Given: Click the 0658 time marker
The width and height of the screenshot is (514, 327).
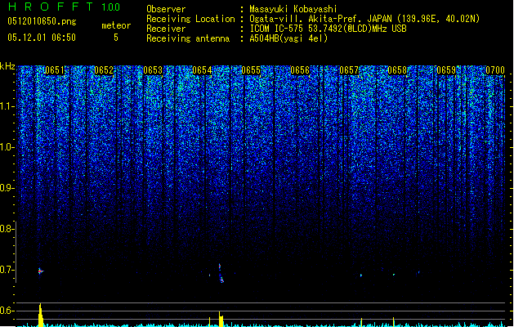Looking at the screenshot, I should tap(397, 70).
